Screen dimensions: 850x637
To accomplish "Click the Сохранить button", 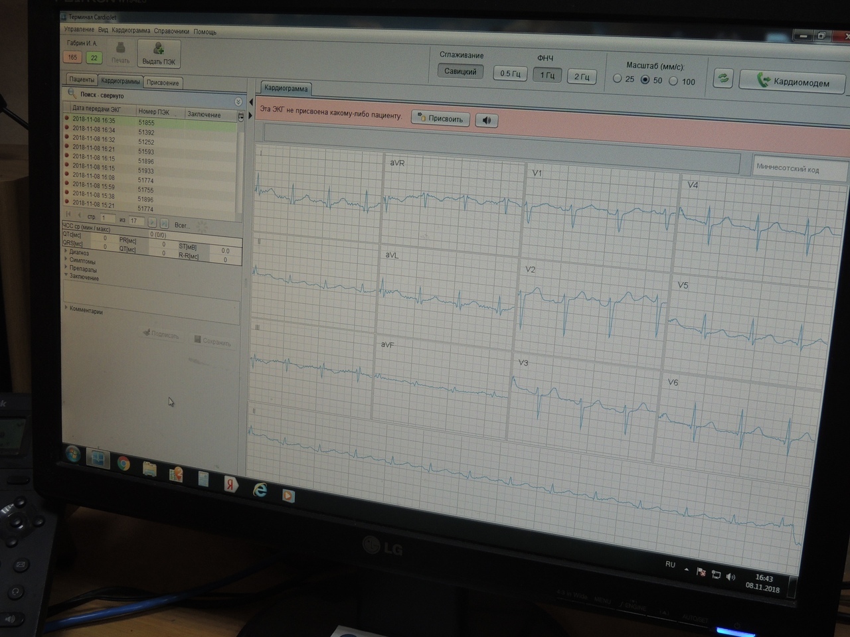I will pyautogui.click(x=212, y=341).
